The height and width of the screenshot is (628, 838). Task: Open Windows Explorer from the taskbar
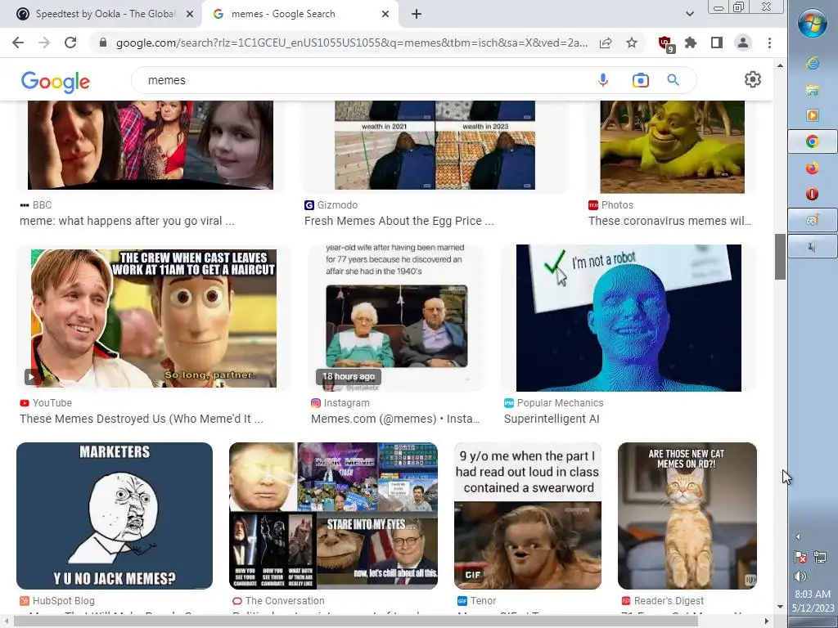813,89
